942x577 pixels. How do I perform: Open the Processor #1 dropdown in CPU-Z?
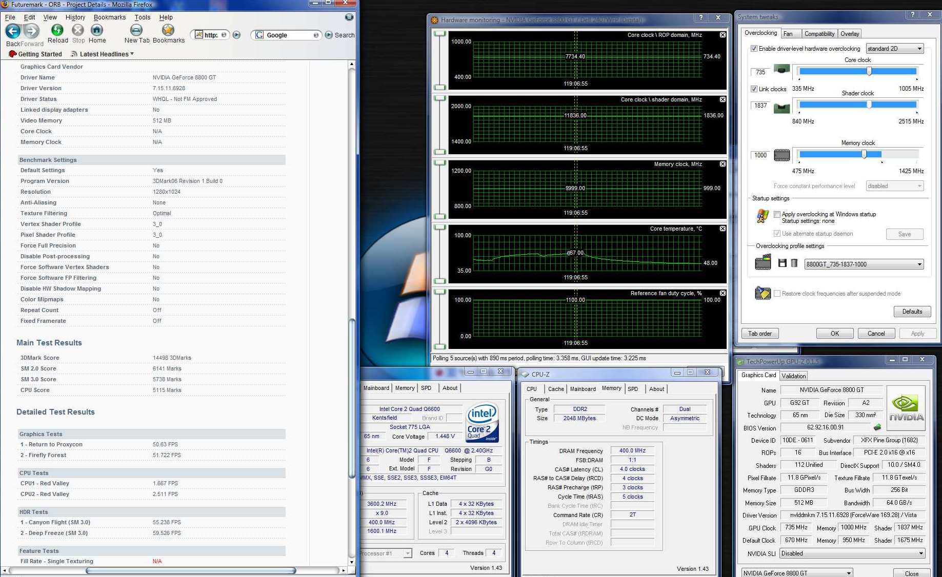click(408, 553)
